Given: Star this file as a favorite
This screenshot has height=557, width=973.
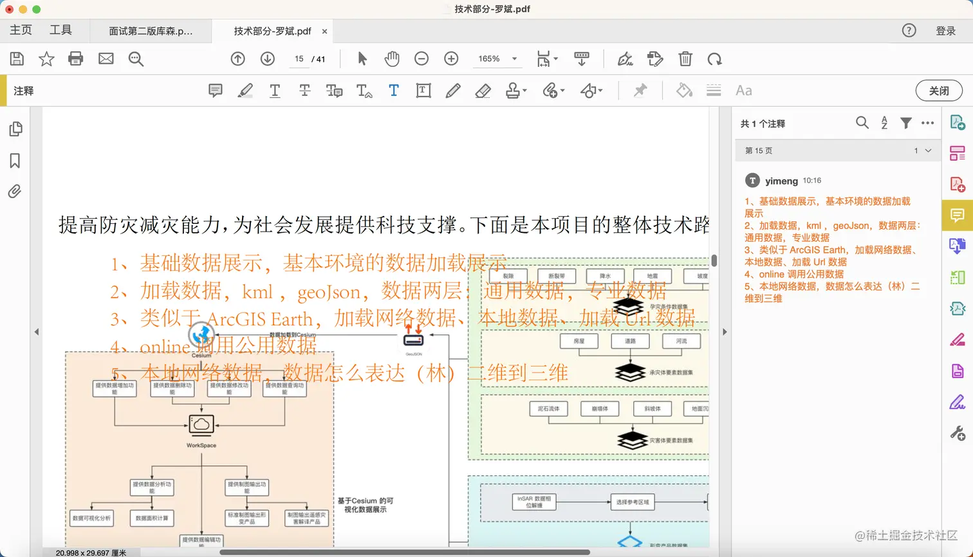Looking at the screenshot, I should click(46, 59).
